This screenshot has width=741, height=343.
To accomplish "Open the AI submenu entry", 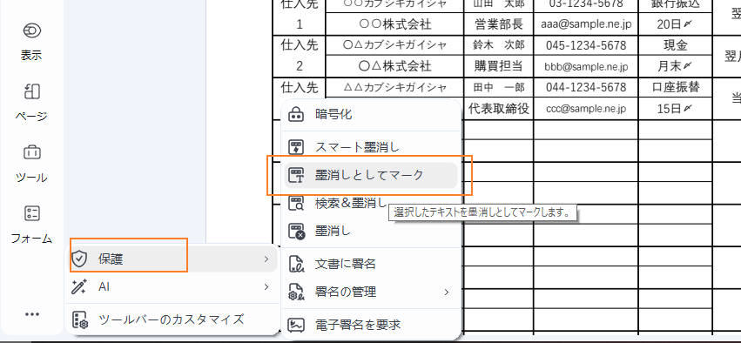I will (x=172, y=286).
